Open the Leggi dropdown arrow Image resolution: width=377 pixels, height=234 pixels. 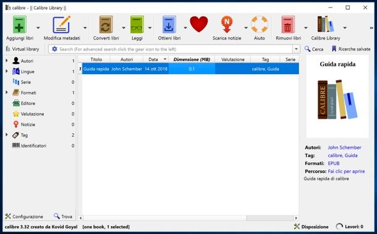150,28
